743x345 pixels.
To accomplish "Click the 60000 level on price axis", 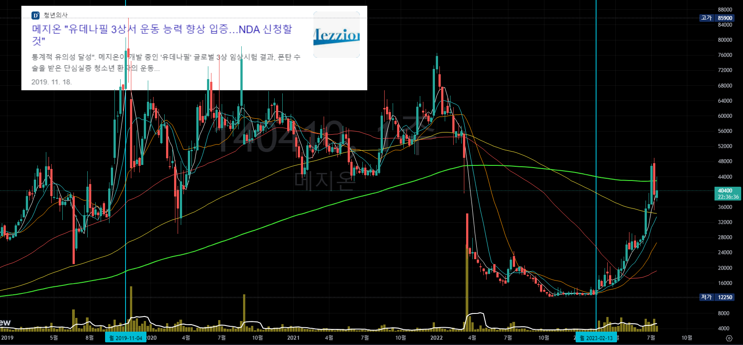I will pyautogui.click(x=725, y=116).
